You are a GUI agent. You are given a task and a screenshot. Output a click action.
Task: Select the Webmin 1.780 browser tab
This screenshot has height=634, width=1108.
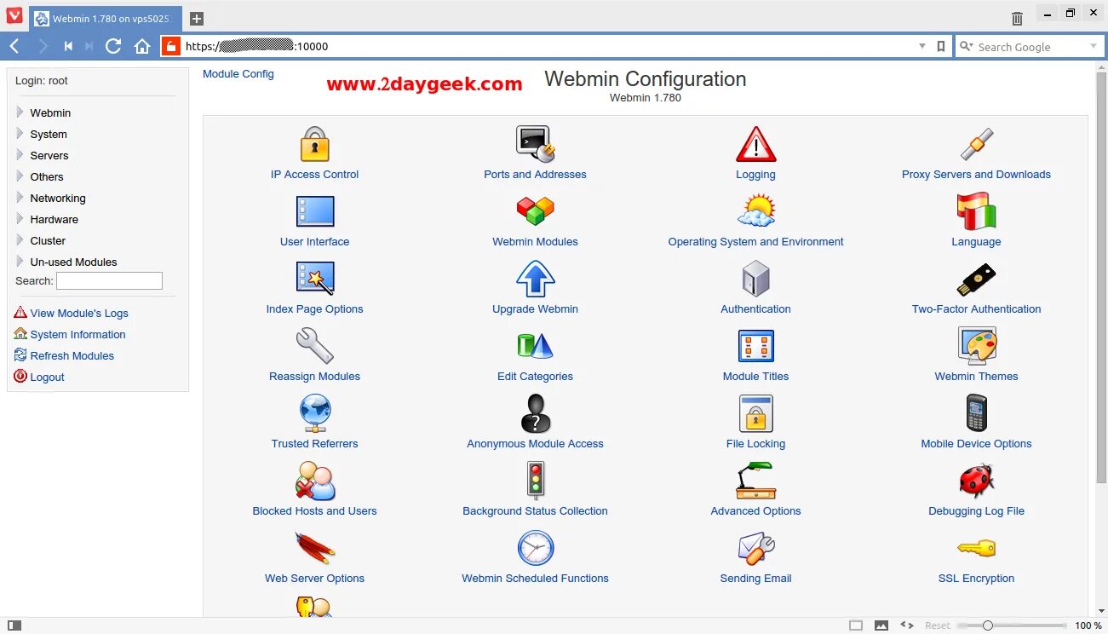106,19
